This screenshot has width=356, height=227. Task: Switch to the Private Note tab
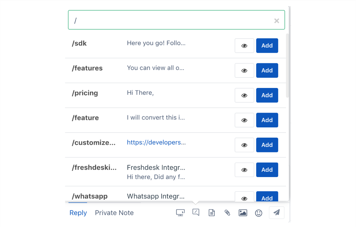pos(114,213)
